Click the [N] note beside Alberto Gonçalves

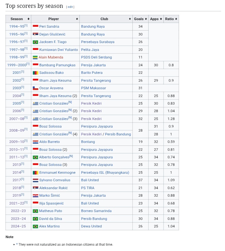[71, 156]
